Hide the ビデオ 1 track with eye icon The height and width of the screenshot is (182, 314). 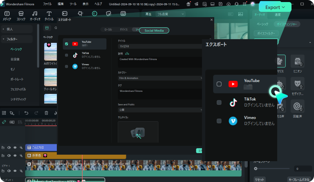(x=15, y=171)
